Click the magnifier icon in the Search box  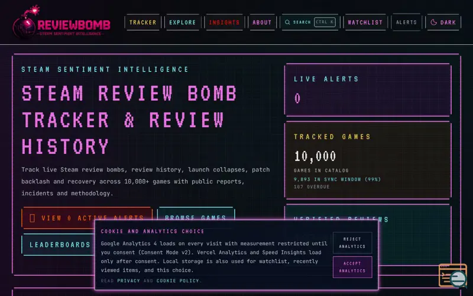coord(287,22)
